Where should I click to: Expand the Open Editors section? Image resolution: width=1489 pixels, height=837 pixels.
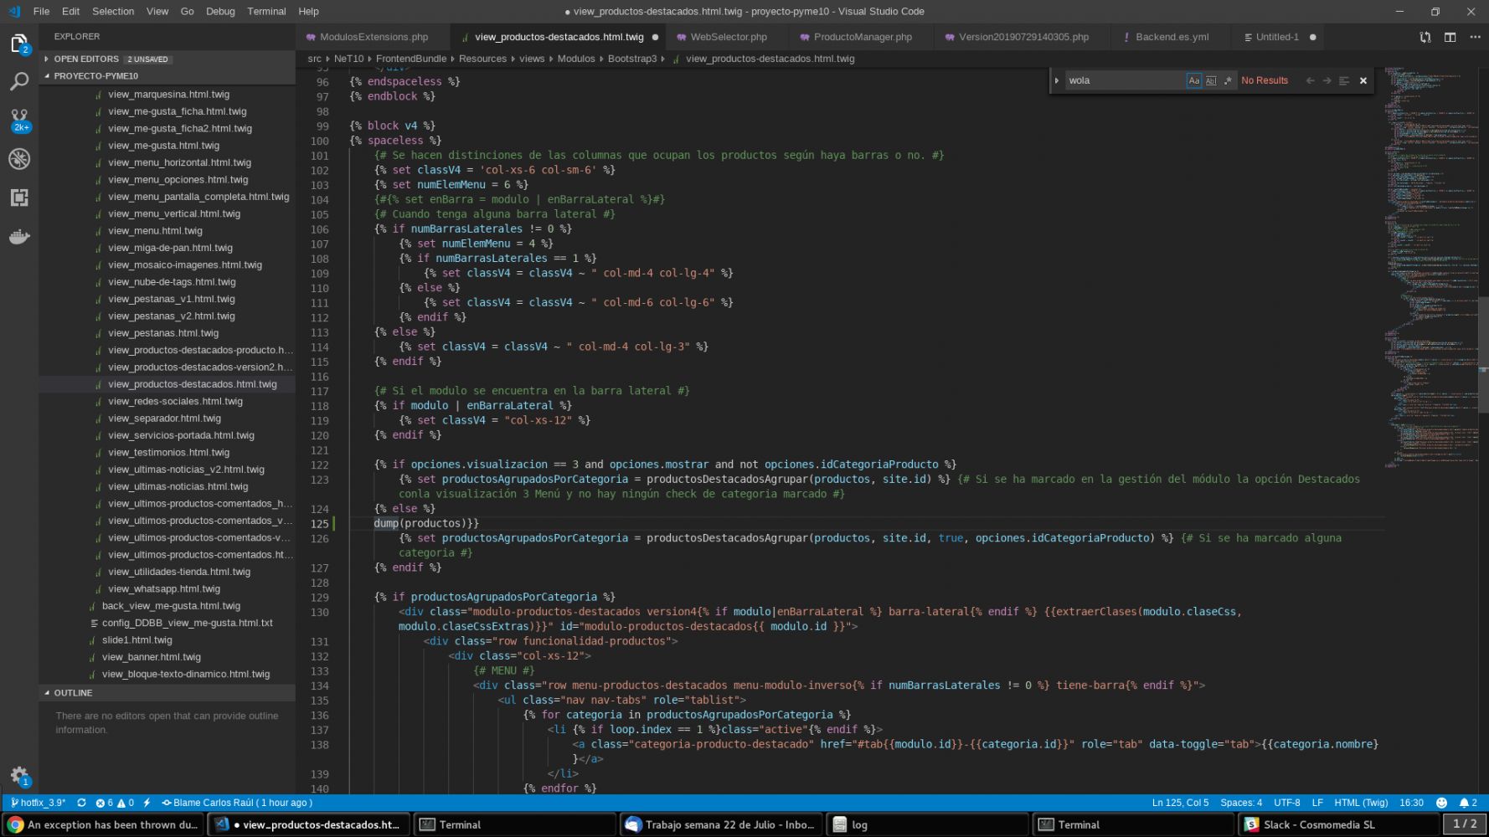coord(86,59)
